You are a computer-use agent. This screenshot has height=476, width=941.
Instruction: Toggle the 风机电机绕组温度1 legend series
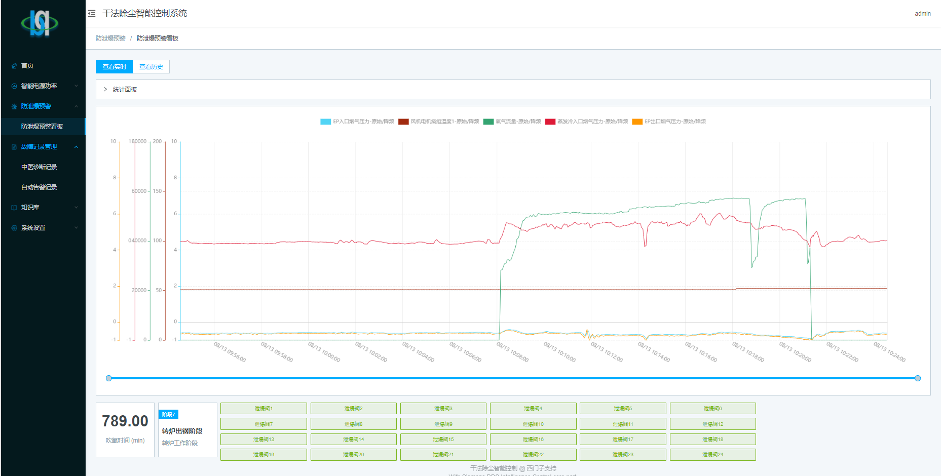438,122
